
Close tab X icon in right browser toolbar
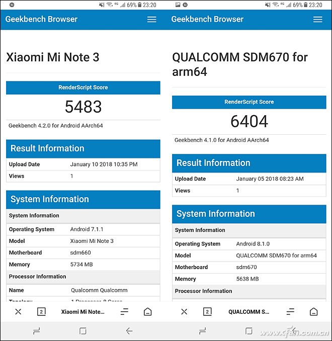coord(184,312)
